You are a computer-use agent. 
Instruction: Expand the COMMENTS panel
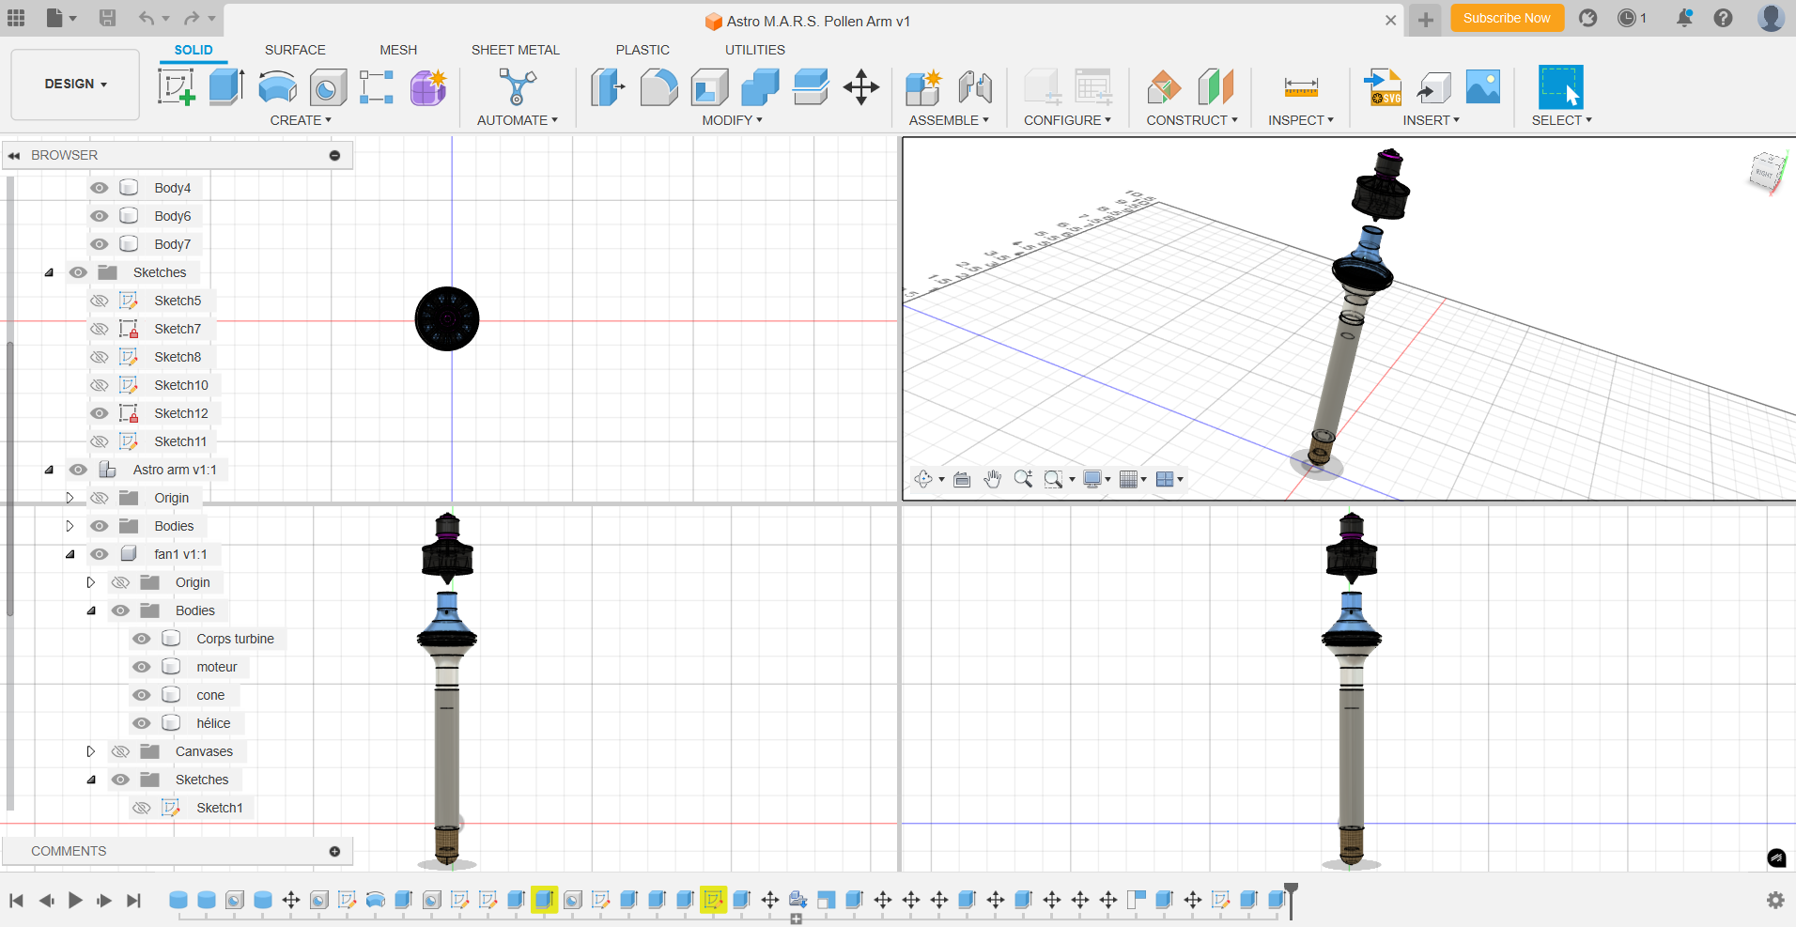[x=334, y=851]
